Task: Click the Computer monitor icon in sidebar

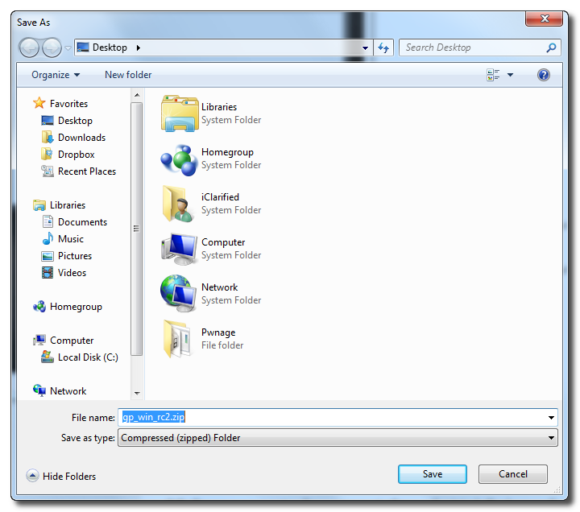Action: pos(39,340)
